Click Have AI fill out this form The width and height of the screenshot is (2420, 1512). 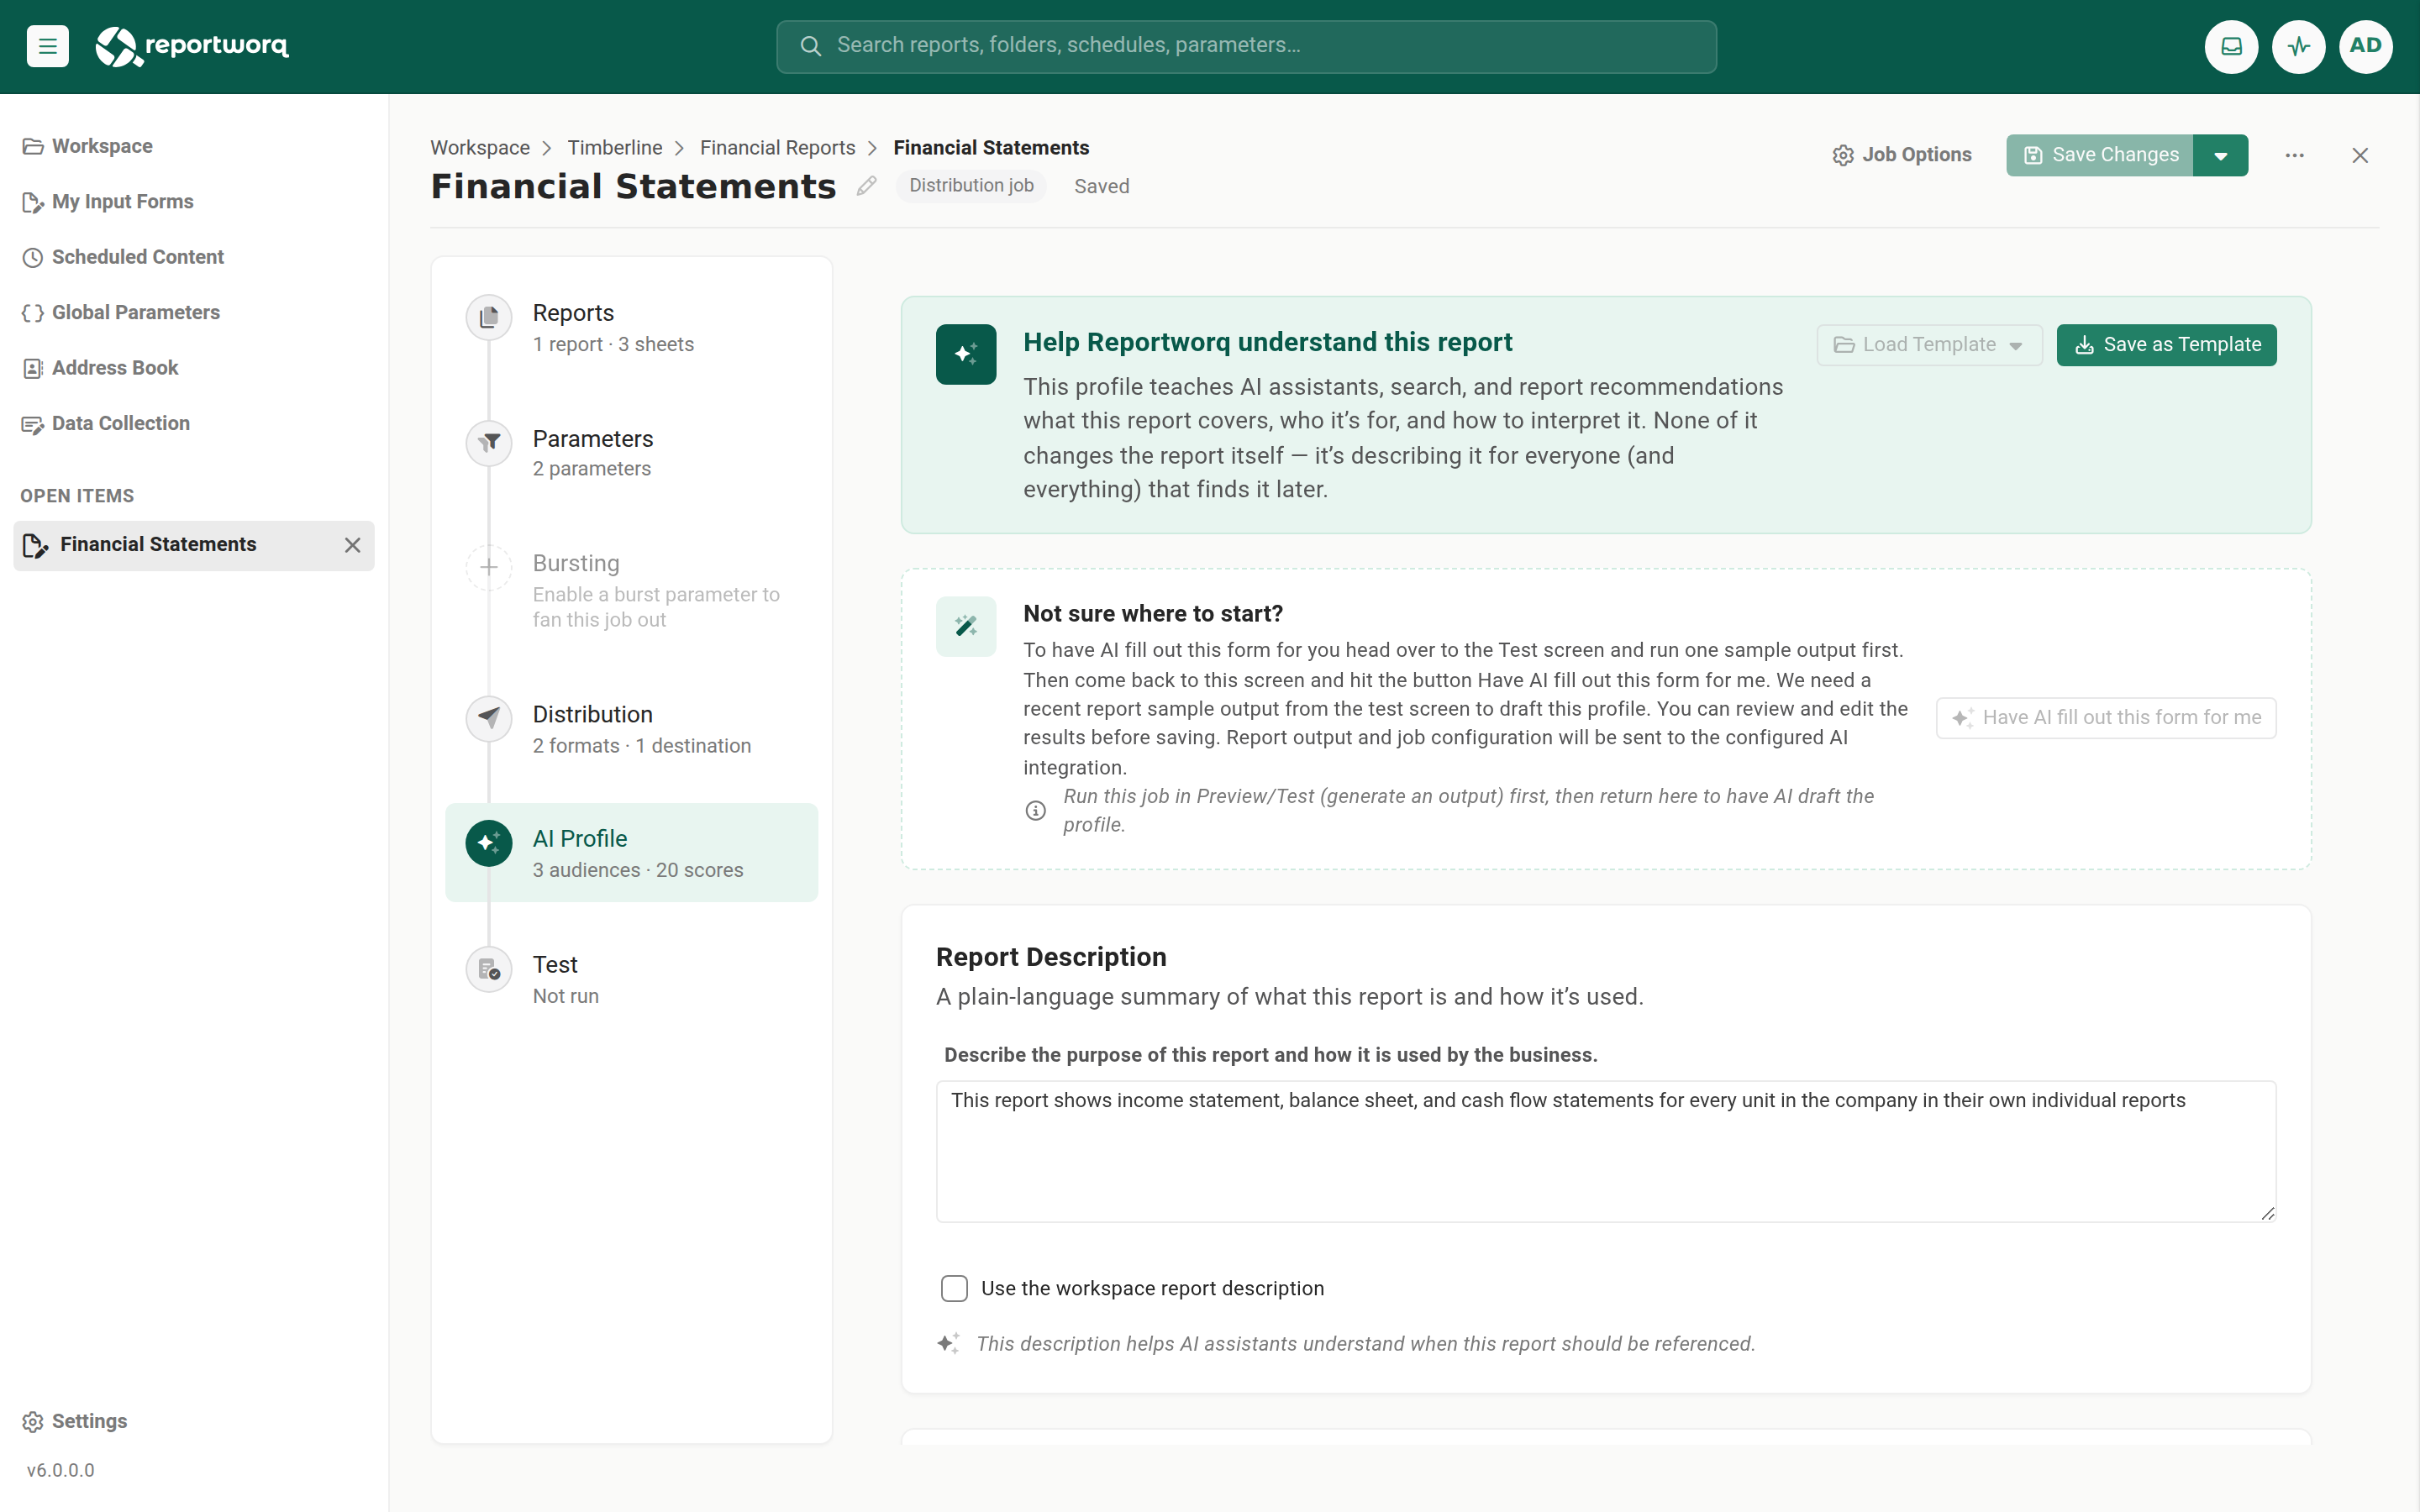(x=2106, y=718)
